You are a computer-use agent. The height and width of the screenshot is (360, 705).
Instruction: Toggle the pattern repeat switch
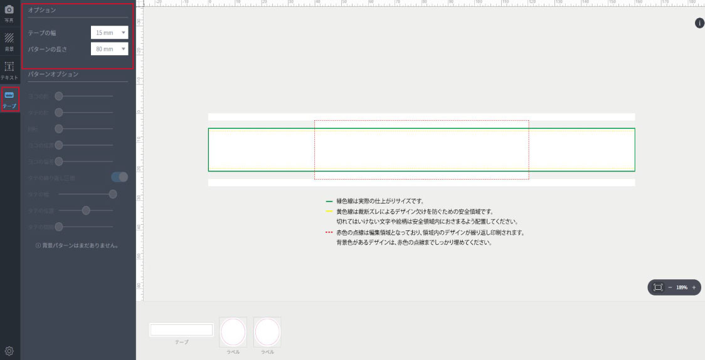(x=119, y=177)
